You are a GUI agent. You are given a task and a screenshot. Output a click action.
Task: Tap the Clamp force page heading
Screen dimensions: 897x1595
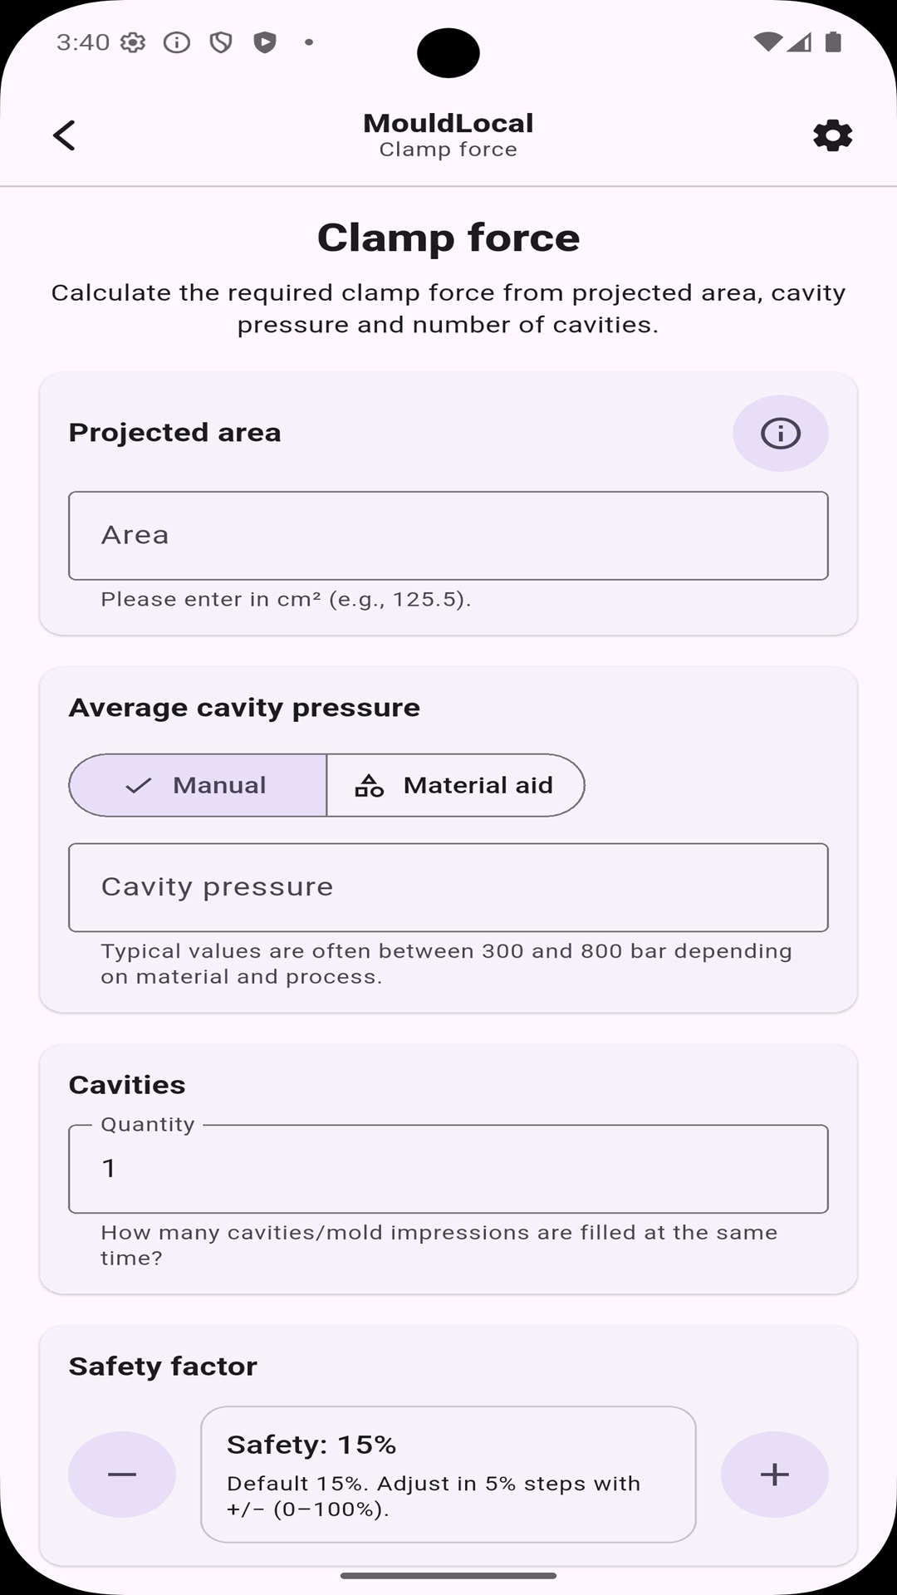point(448,238)
